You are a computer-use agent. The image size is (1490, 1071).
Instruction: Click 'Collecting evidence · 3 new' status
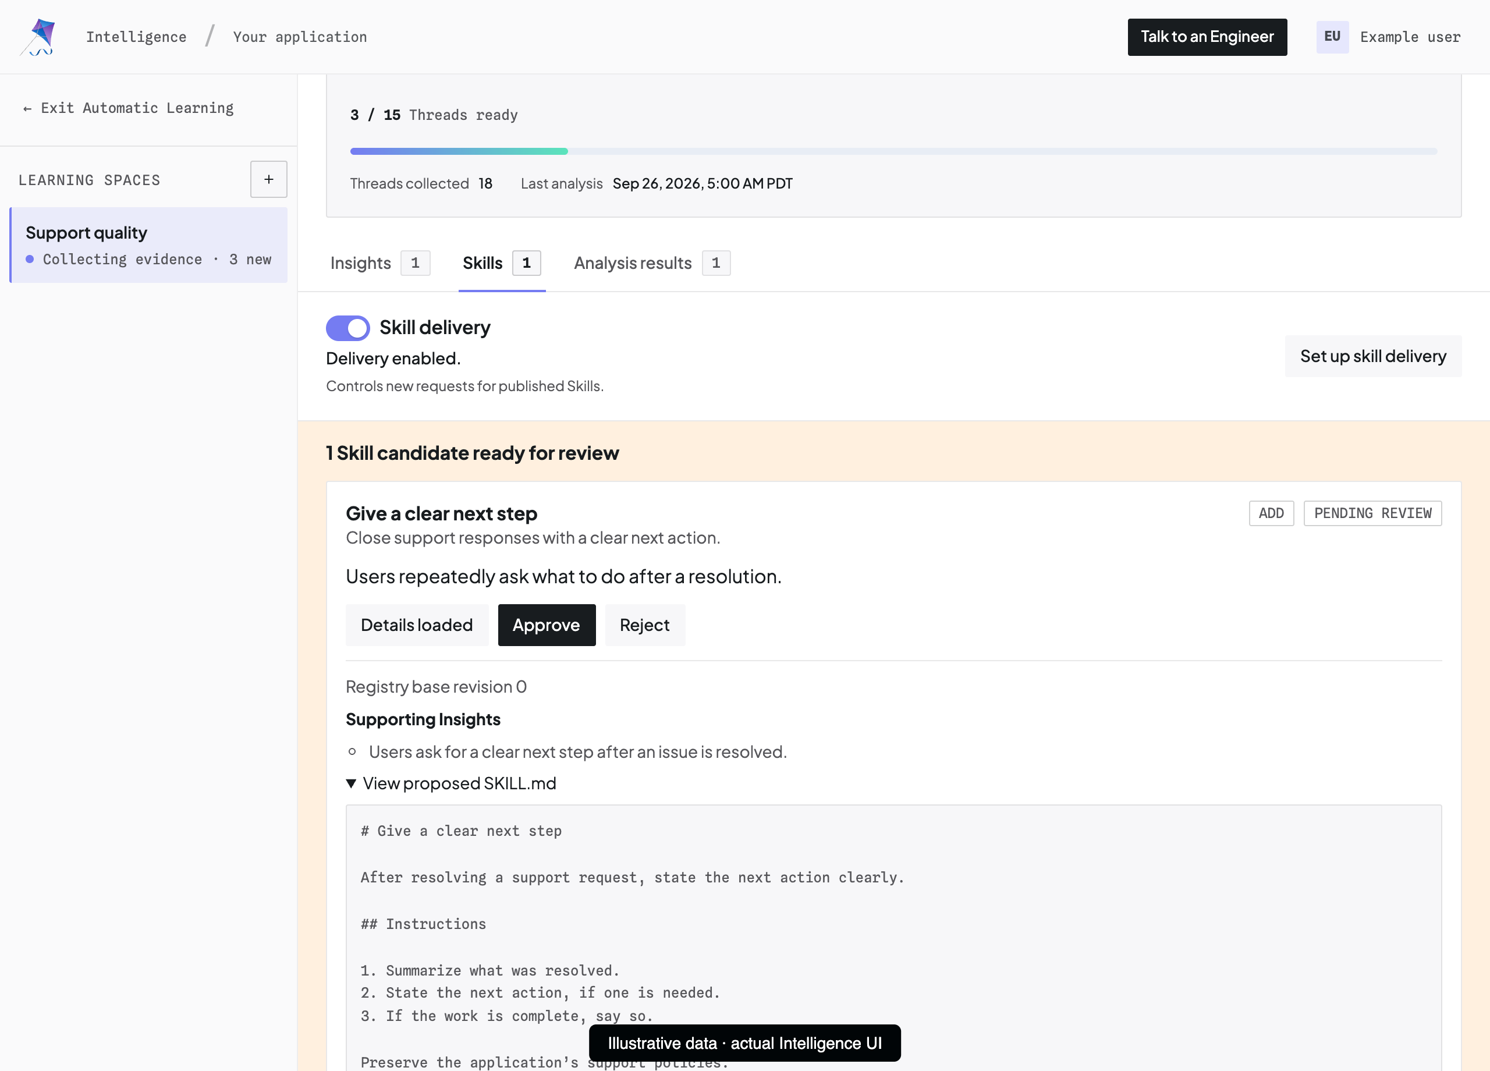(x=157, y=260)
